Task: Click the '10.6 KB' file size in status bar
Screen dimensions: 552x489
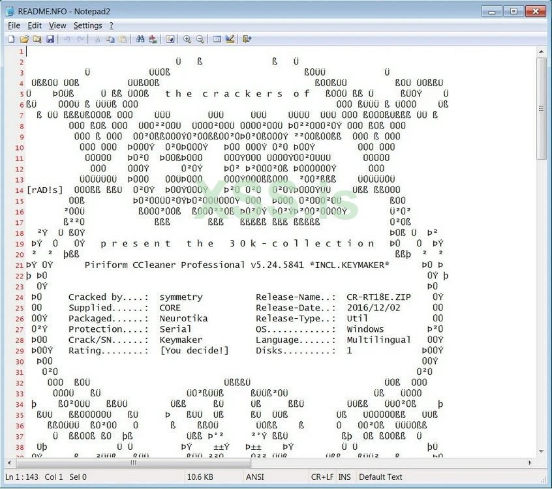Action: tap(200, 477)
